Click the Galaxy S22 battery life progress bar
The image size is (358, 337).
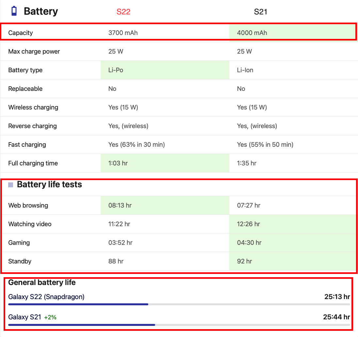click(179, 304)
